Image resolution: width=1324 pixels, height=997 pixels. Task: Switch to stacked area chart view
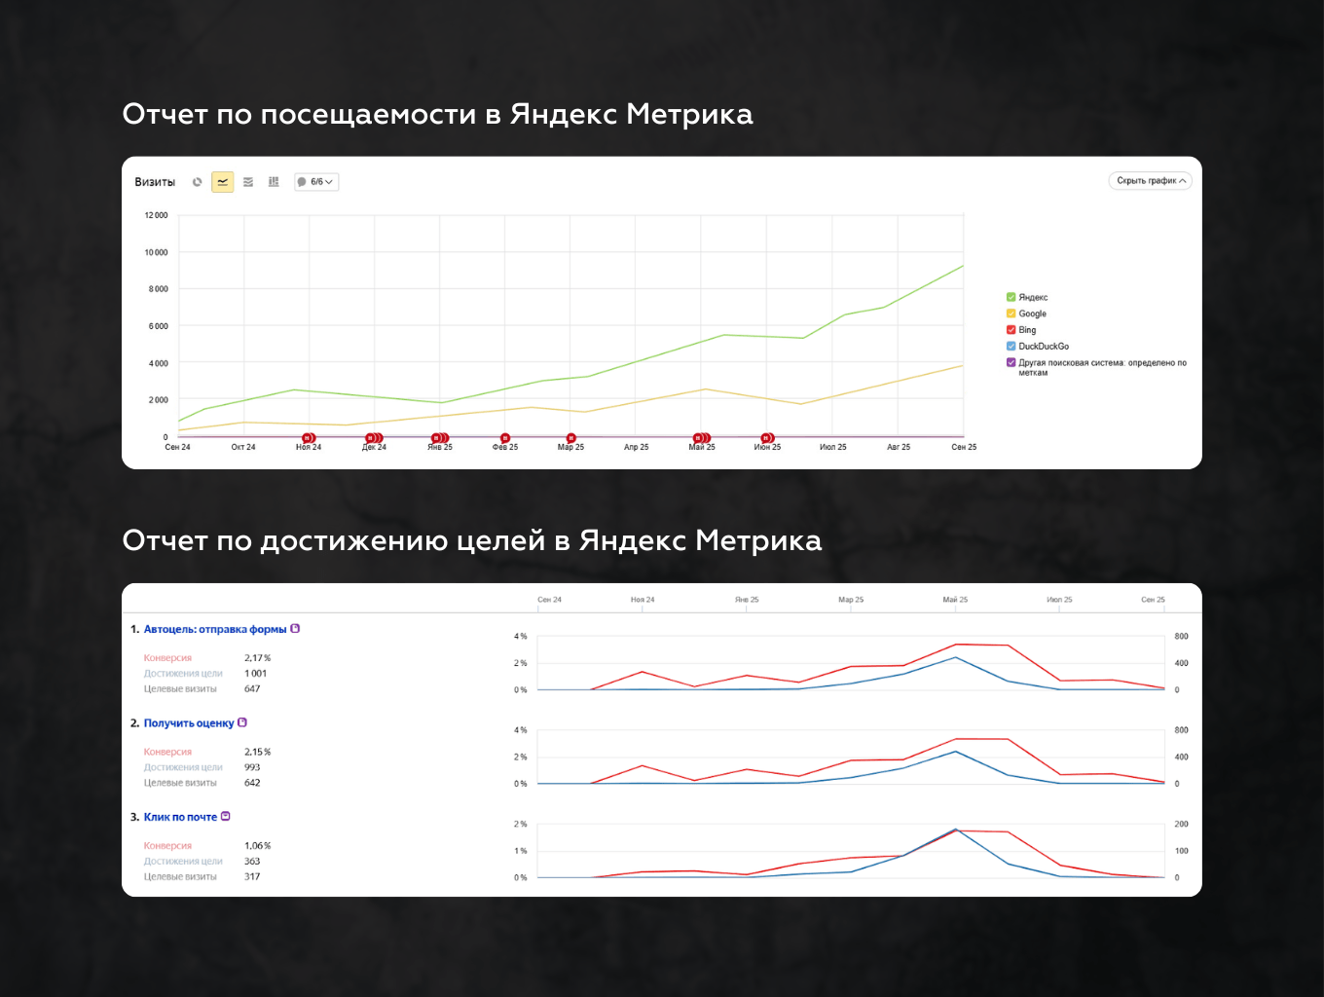(x=248, y=182)
